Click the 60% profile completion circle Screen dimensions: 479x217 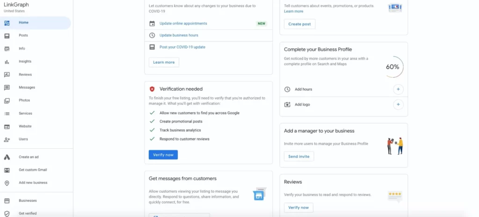392,67
